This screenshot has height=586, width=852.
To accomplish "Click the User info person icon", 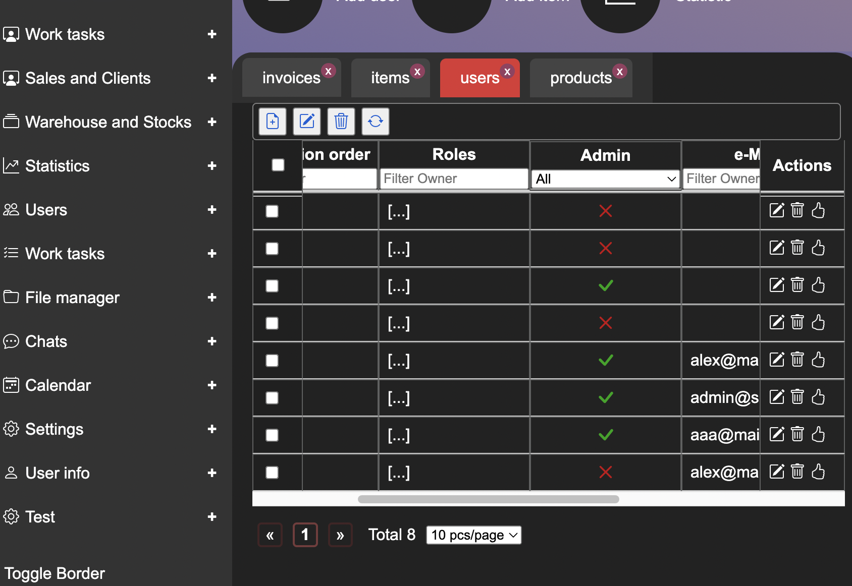I will [11, 473].
